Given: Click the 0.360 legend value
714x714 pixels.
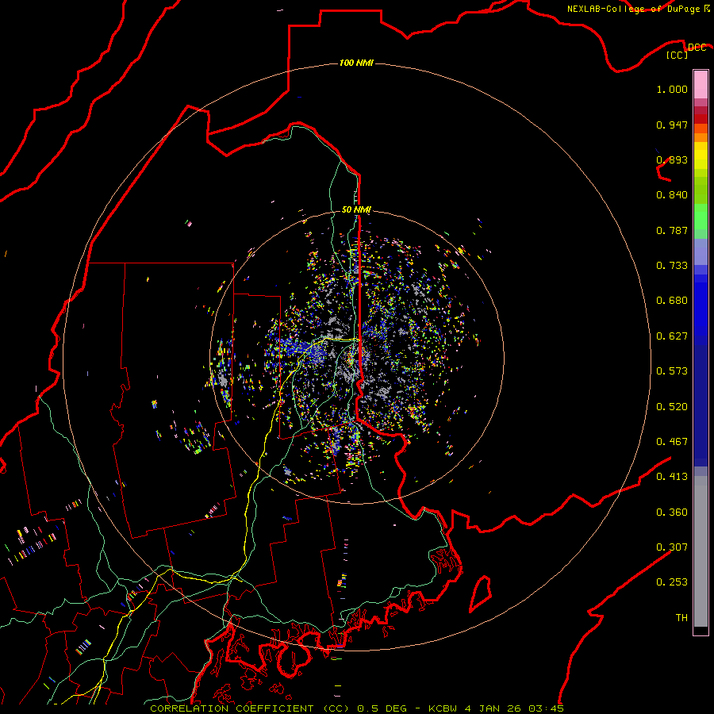Looking at the screenshot, I should pyautogui.click(x=672, y=512).
